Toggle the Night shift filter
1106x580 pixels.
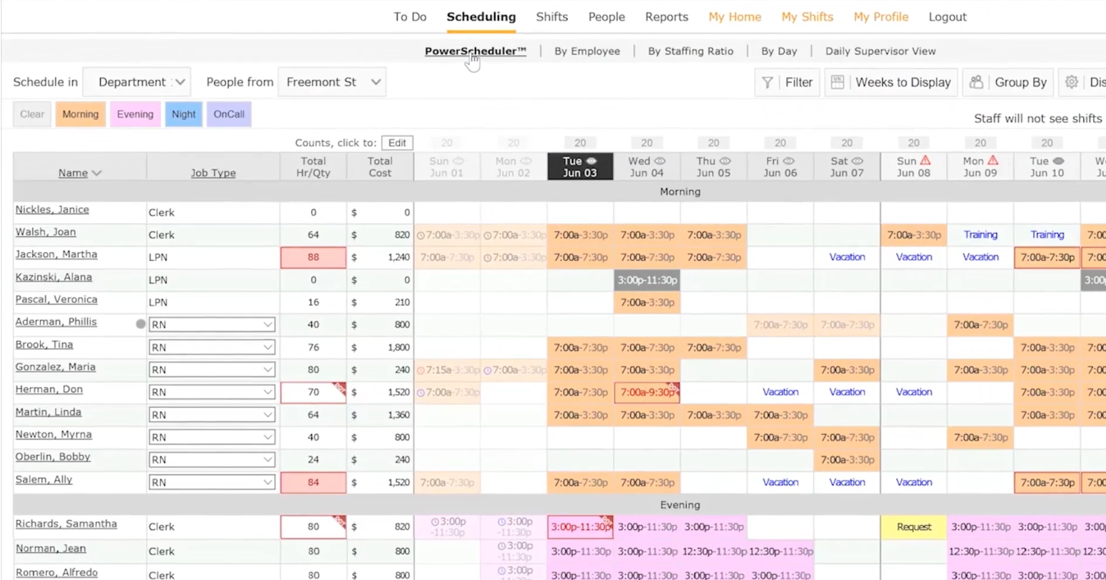pyautogui.click(x=183, y=114)
